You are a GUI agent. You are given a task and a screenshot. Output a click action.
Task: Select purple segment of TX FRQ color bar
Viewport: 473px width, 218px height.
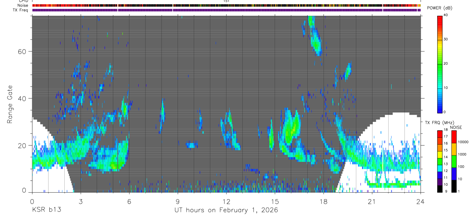(440, 181)
